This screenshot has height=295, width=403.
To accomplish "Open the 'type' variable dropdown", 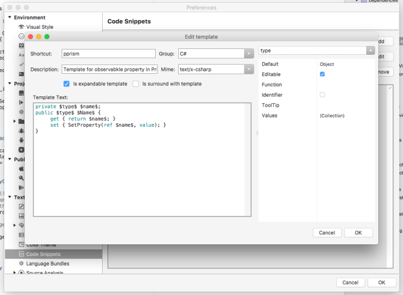I will [370, 51].
